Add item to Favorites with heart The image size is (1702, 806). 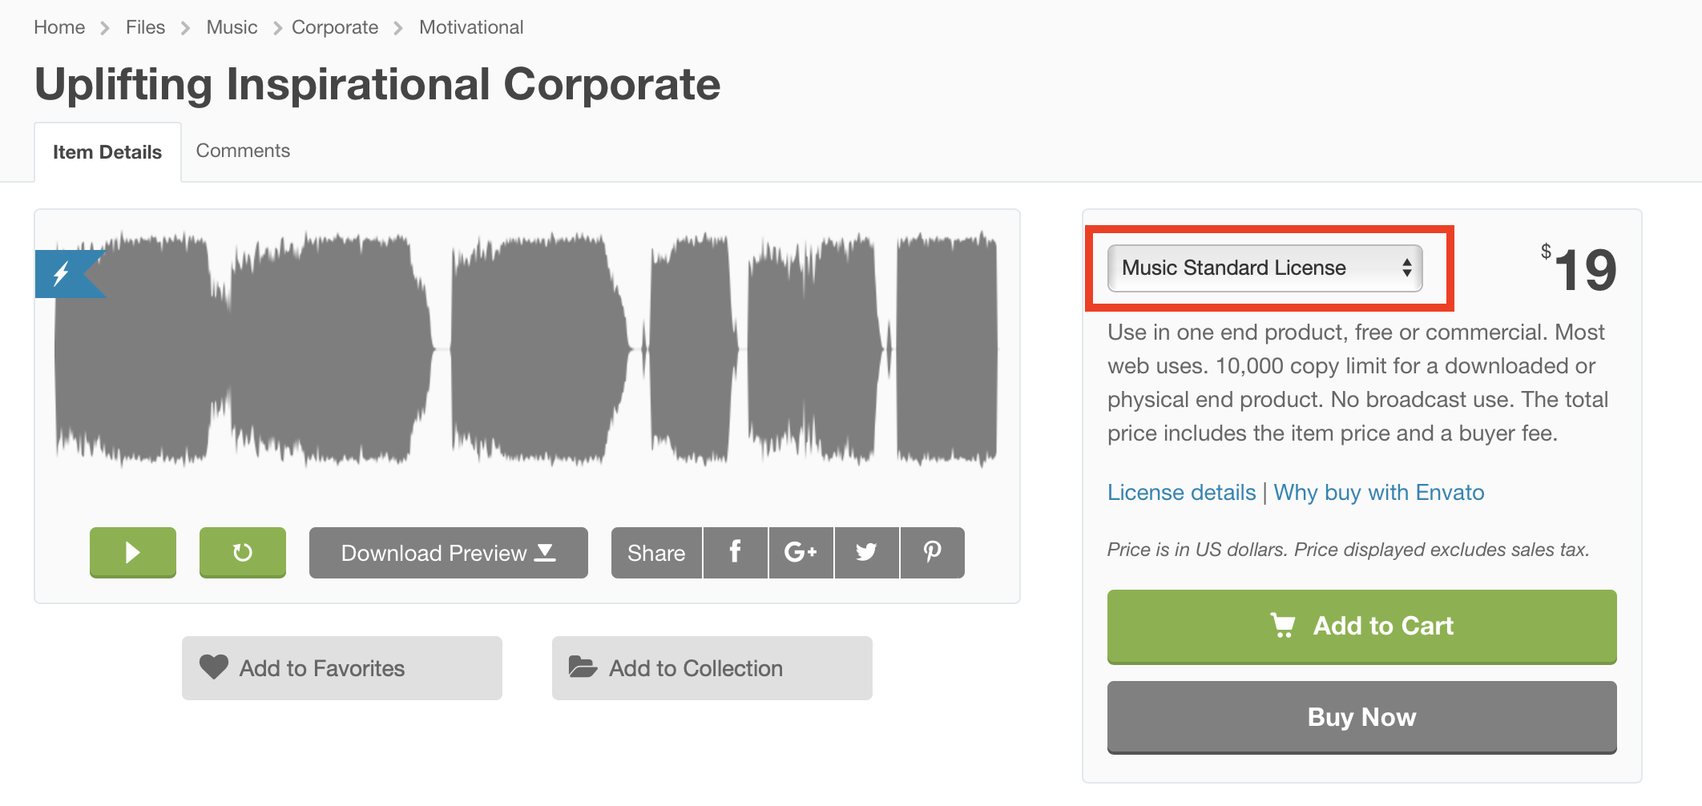341,667
